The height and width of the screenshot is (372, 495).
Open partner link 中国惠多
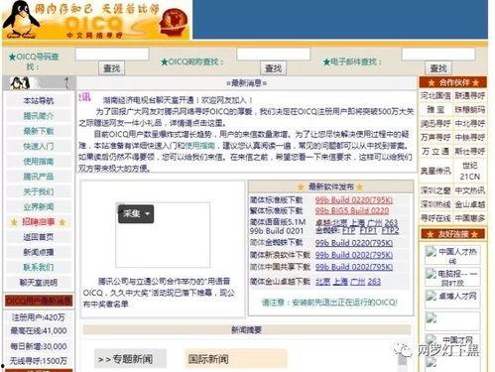pyautogui.click(x=470, y=218)
